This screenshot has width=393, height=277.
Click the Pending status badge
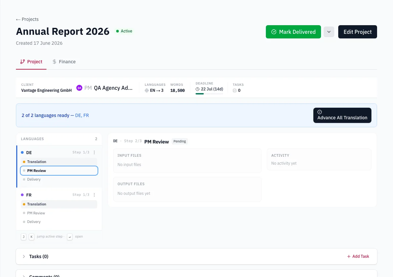[180, 141]
